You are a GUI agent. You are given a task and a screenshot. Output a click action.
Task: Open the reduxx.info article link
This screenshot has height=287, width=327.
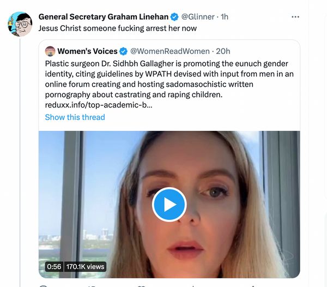[99, 105]
